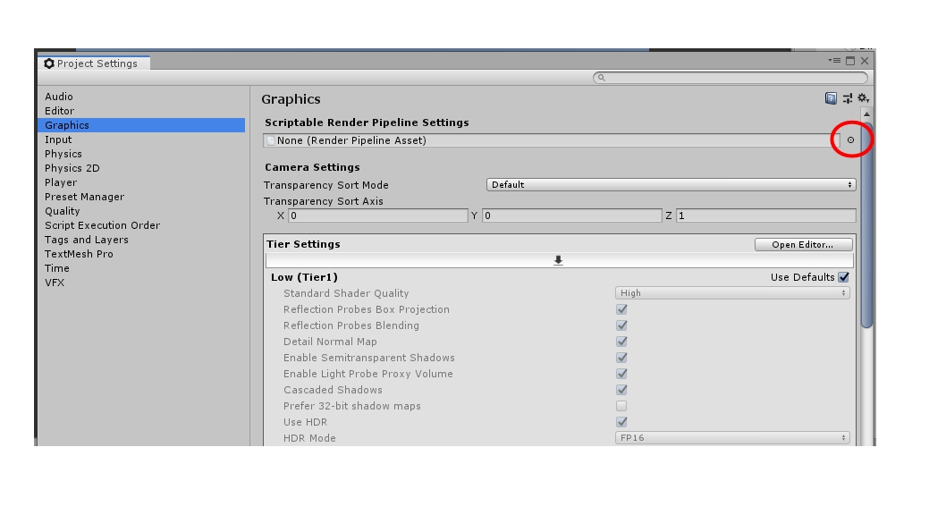
Task: Click the Camera Settings heading
Action: 312,167
